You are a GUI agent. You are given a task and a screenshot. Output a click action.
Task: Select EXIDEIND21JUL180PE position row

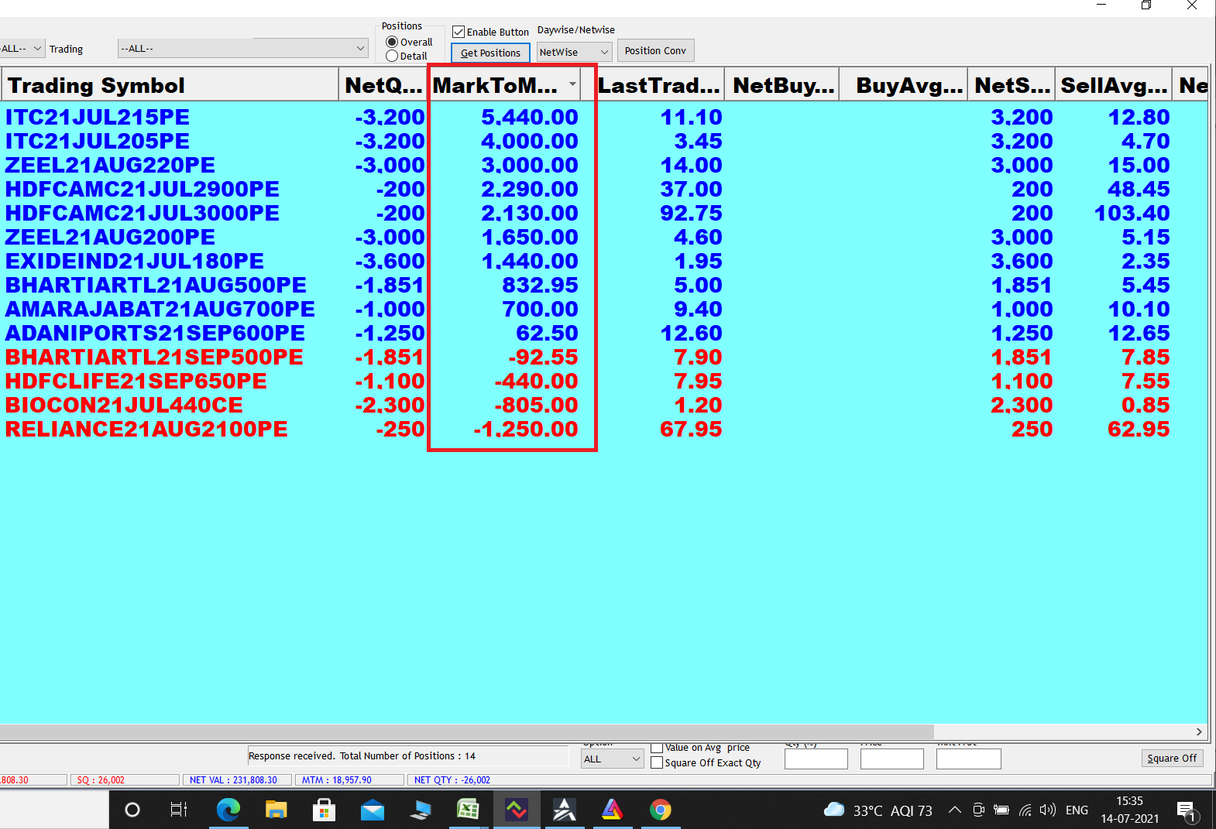pos(604,261)
